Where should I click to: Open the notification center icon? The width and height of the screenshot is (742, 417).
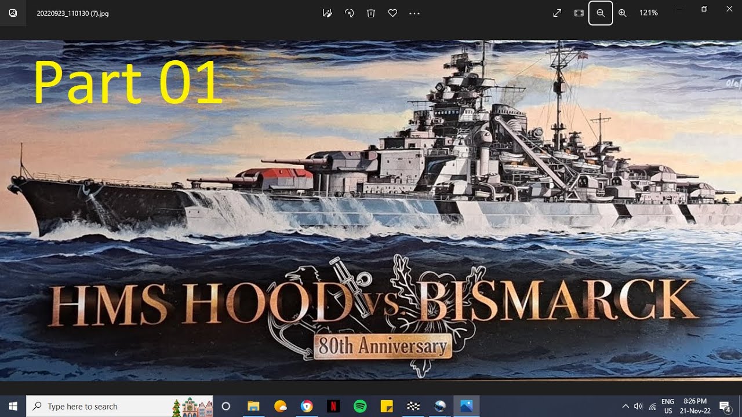pyautogui.click(x=725, y=406)
